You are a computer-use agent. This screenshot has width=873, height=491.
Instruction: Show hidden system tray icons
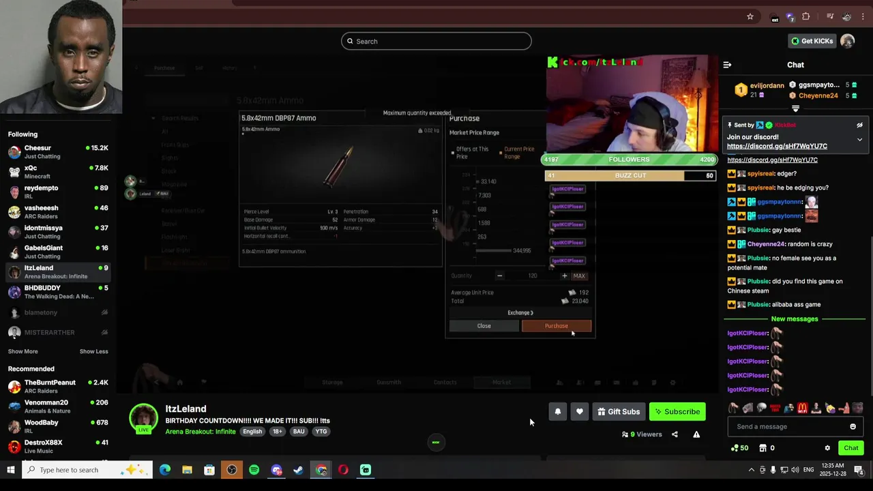(752, 470)
